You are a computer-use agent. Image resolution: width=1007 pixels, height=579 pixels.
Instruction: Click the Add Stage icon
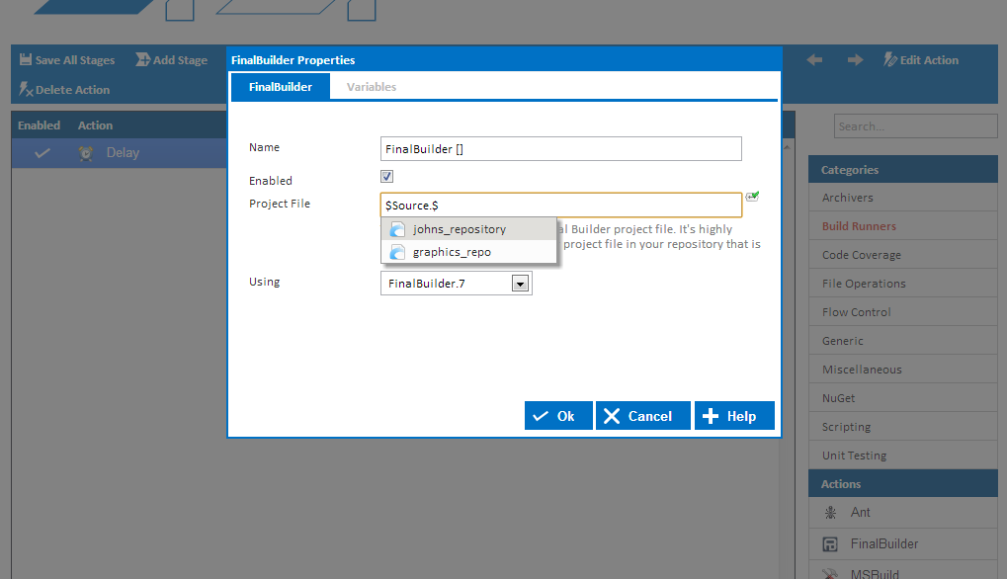point(142,59)
